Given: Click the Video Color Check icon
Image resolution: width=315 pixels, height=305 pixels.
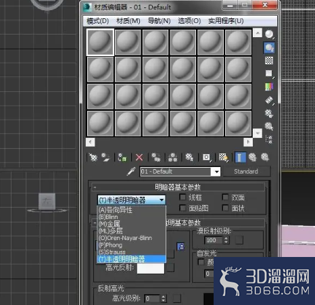Looking at the screenshot, I should pyautogui.click(x=269, y=87).
